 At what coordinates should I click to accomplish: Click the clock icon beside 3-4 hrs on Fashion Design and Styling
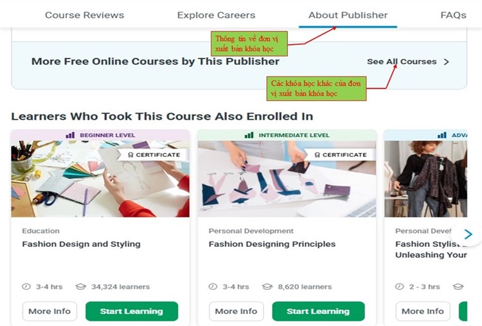[26, 287]
